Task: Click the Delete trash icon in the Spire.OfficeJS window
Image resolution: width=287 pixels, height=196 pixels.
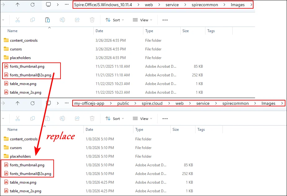Action: pos(92,20)
